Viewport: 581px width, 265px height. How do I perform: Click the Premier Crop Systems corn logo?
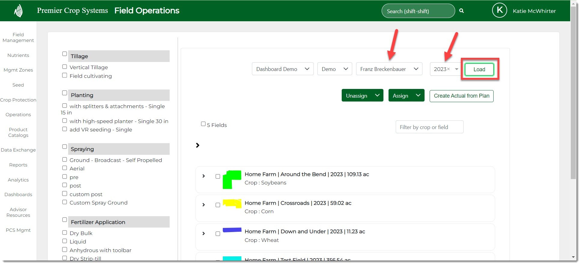pyautogui.click(x=18, y=11)
